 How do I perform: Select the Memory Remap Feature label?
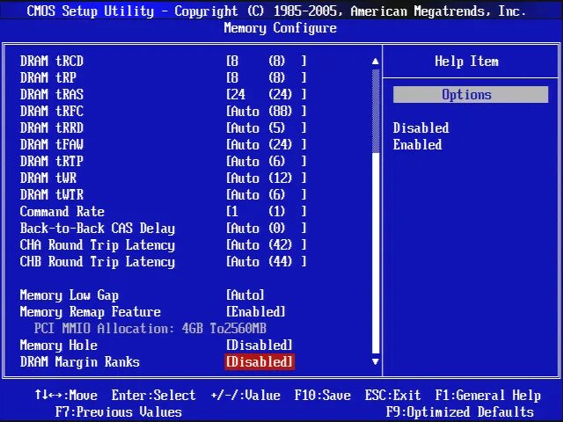point(90,311)
